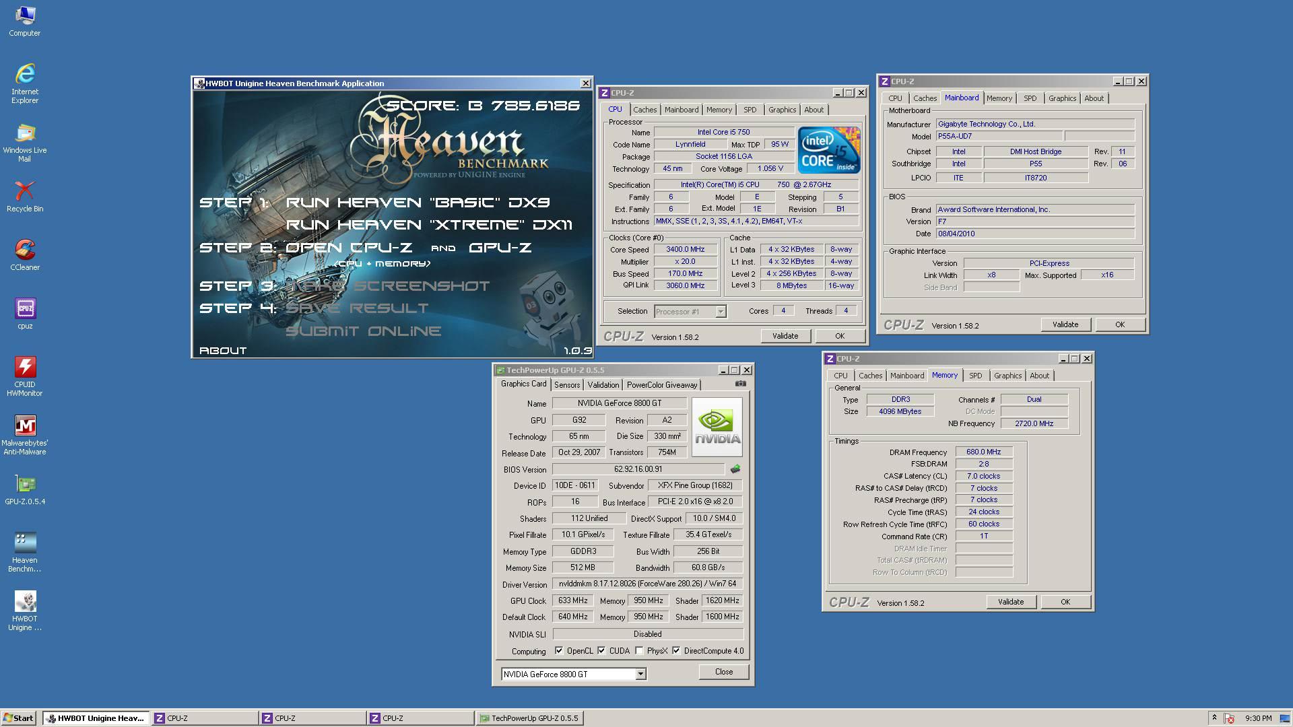Toggle the DirectCompute 4.0 checkbox
The width and height of the screenshot is (1293, 727).
click(676, 651)
